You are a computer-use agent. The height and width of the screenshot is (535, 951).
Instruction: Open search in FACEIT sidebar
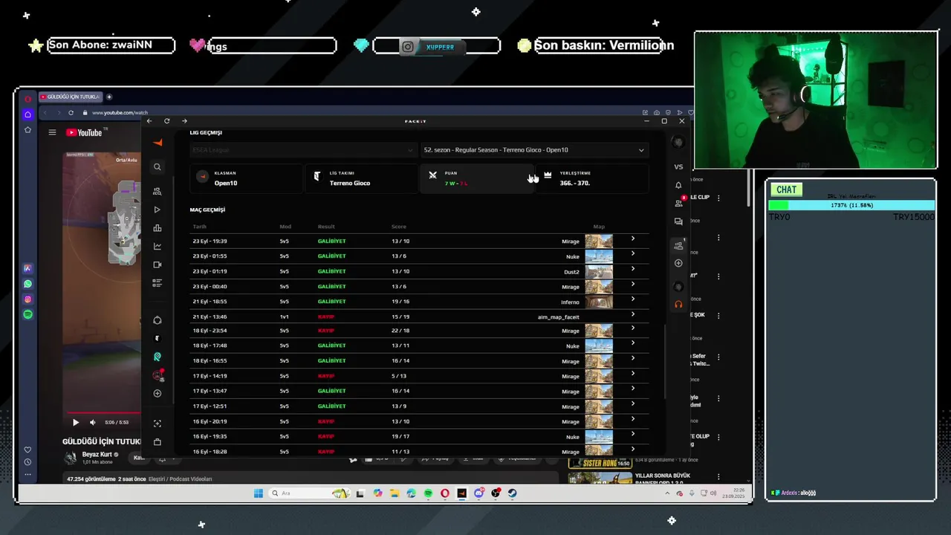pyautogui.click(x=157, y=167)
